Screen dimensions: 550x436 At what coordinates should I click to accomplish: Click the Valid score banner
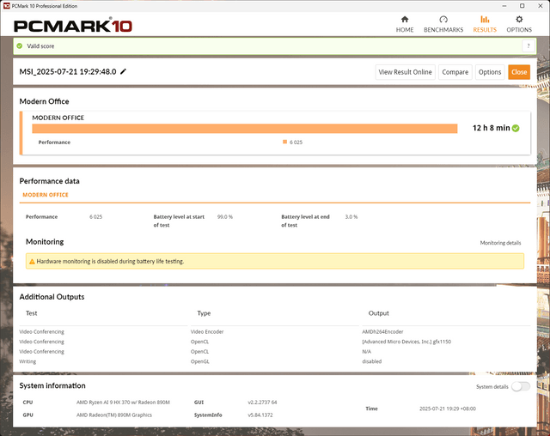(275, 45)
